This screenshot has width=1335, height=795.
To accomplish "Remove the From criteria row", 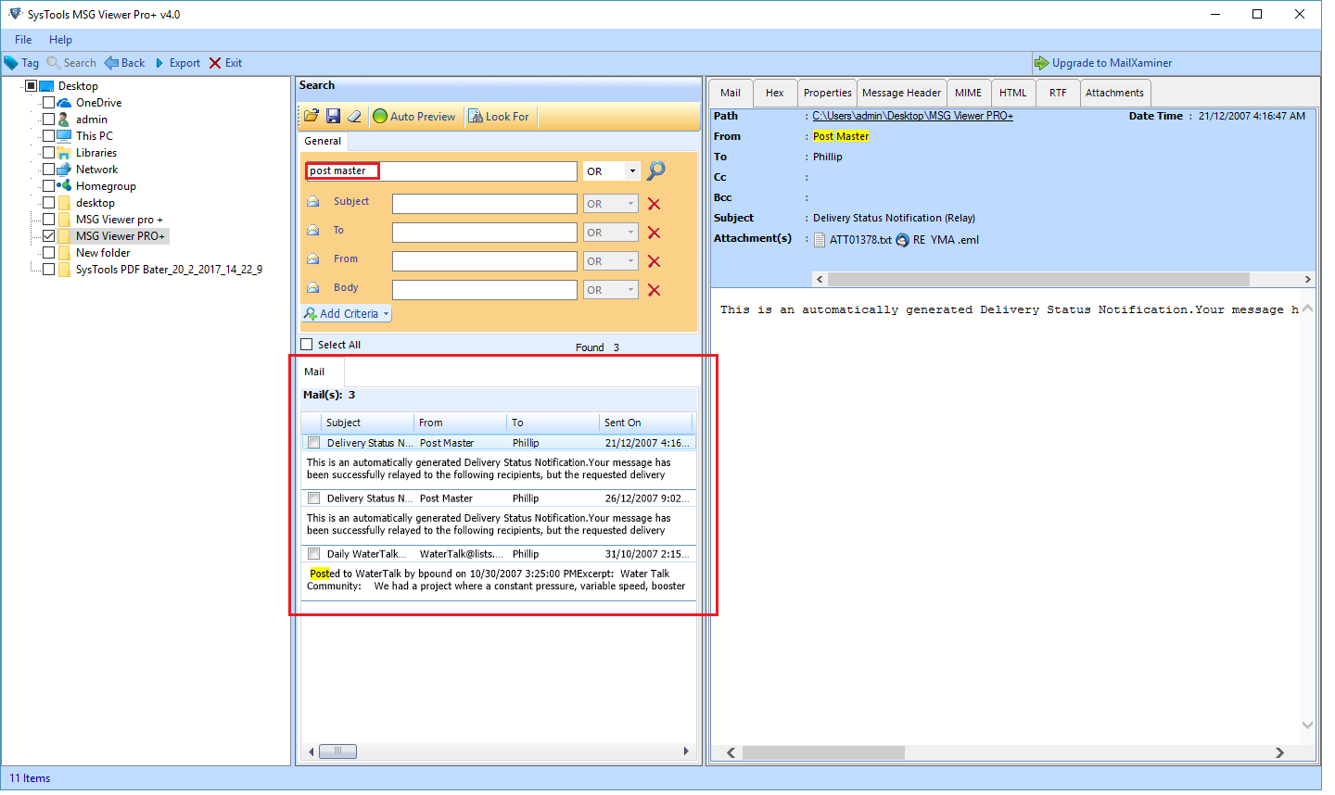I will (x=654, y=261).
